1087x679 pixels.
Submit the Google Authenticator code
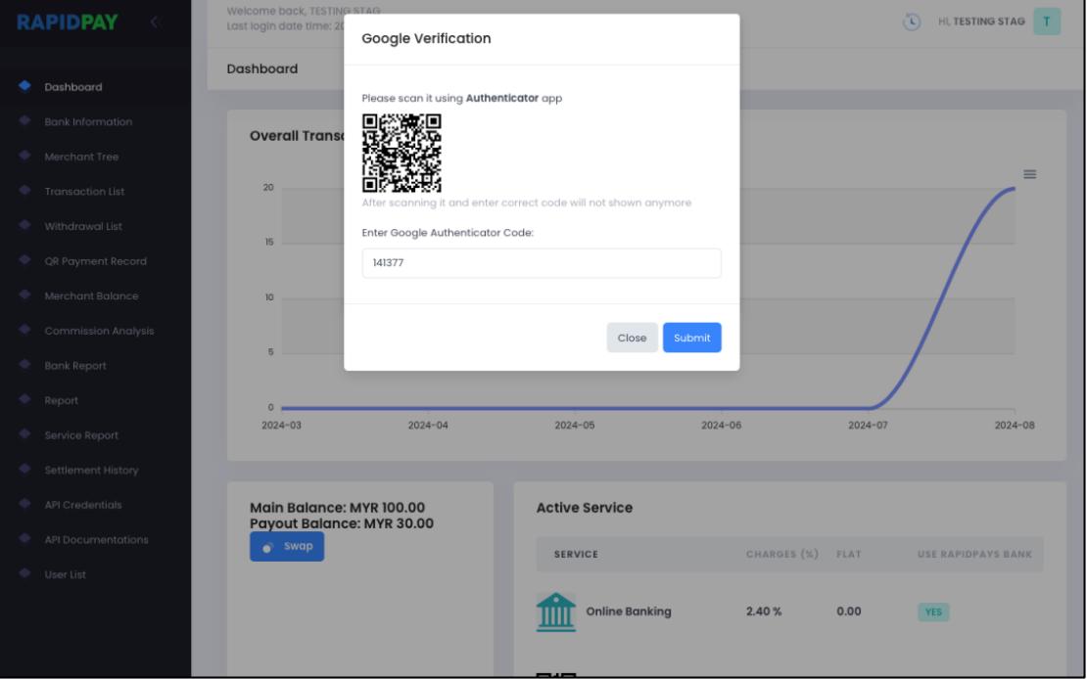691,338
